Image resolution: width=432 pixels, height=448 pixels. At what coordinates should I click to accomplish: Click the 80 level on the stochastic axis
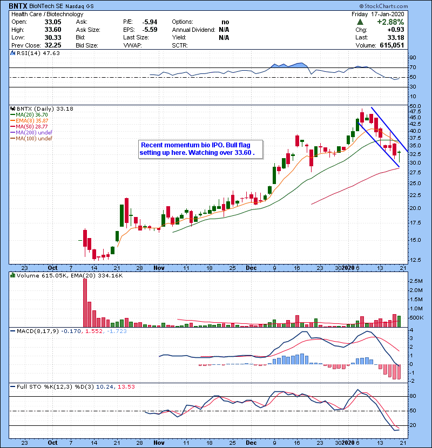click(413, 396)
